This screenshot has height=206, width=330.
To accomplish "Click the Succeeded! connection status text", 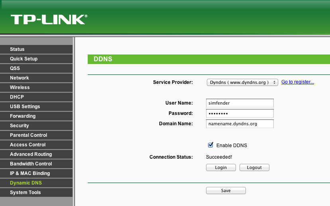I will (219, 157).
